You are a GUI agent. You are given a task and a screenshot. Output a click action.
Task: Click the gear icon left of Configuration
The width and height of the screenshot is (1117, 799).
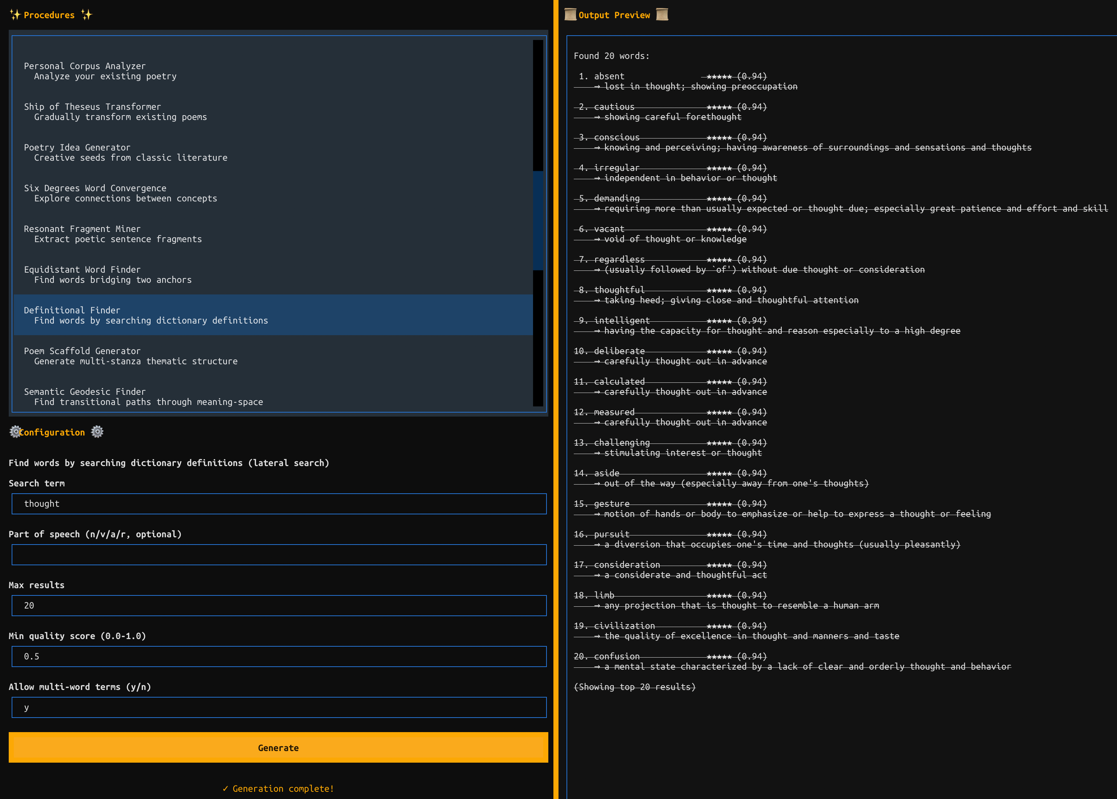point(15,431)
